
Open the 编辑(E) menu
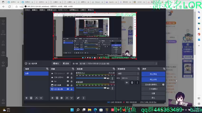[x=35, y=10]
